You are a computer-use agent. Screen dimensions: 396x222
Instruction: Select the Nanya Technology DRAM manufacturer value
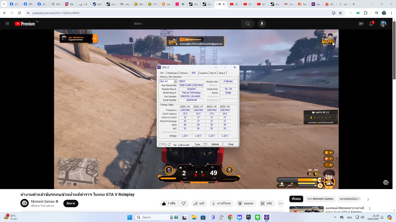click(x=192, y=93)
